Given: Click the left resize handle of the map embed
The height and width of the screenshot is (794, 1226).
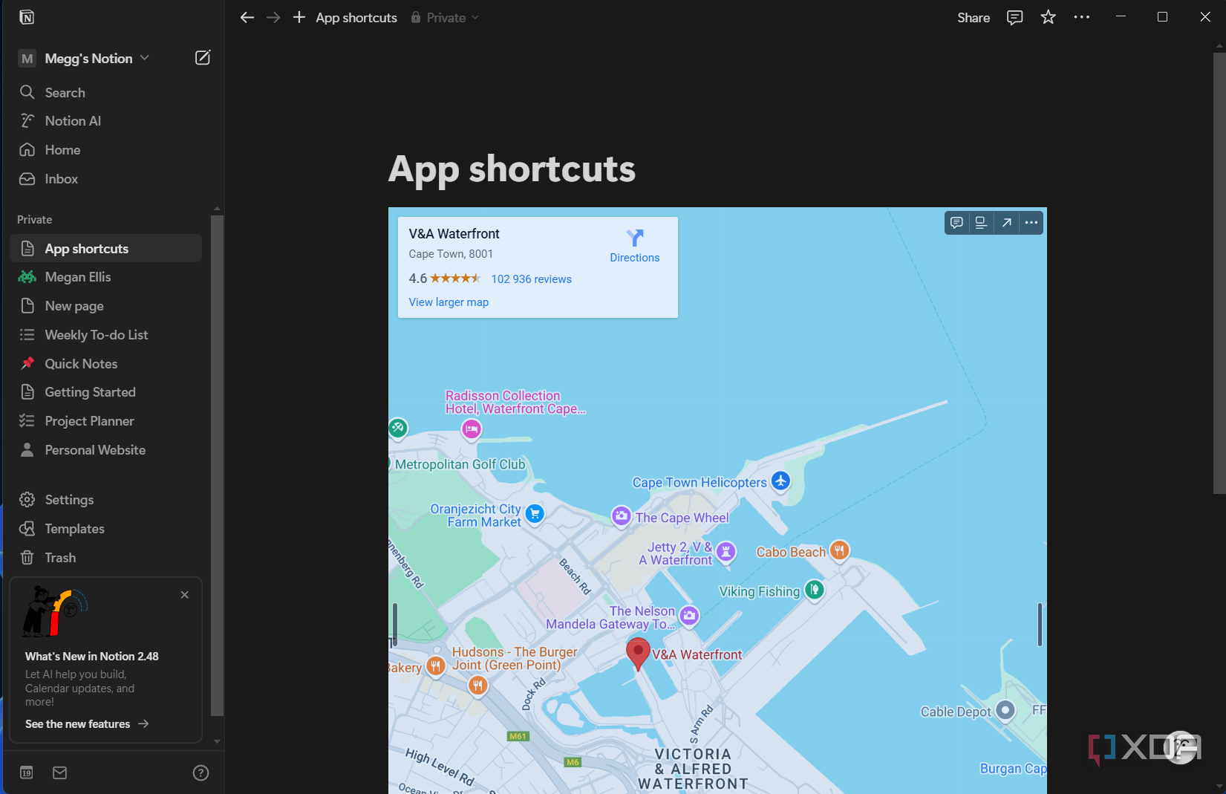Looking at the screenshot, I should coord(395,624).
